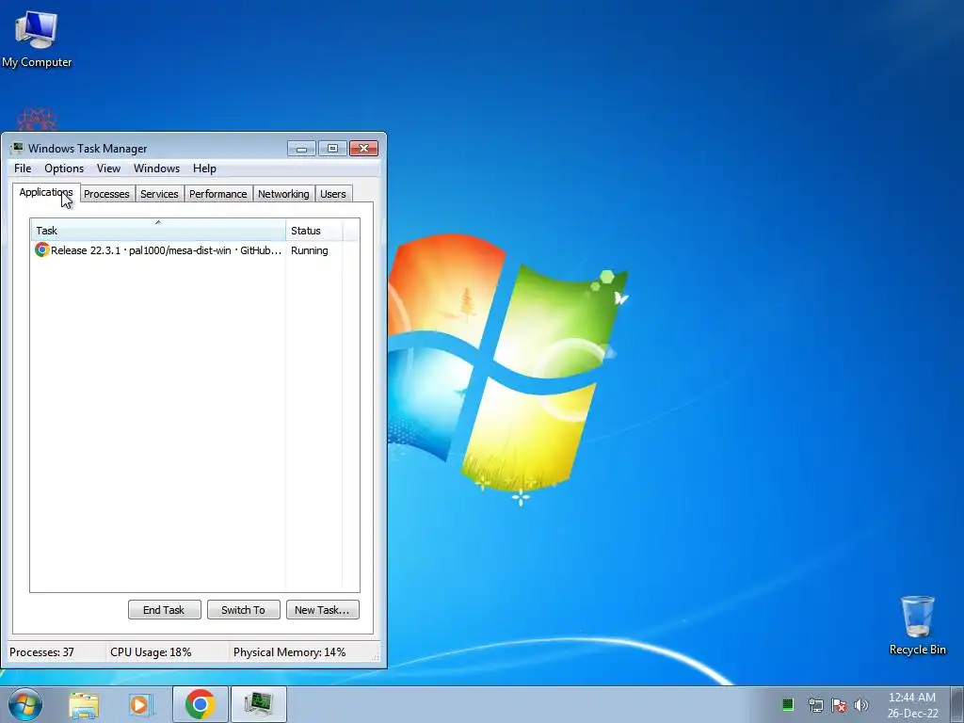Click the End Task button

(x=164, y=610)
